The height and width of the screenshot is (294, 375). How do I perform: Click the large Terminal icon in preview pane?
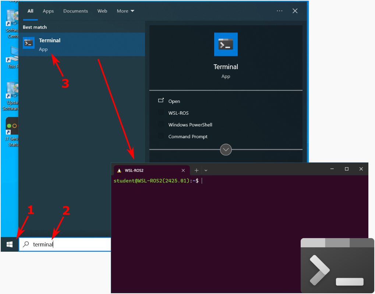point(226,44)
